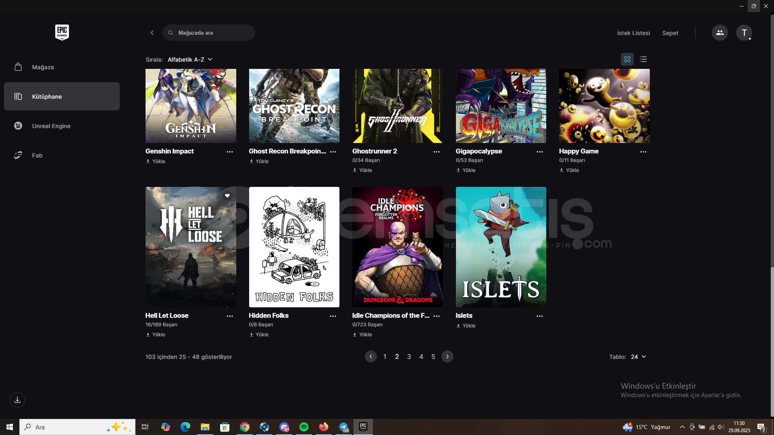Screen dimensions: 774x435
Task: Open Mağaza in the sidebar
Action: (62, 67)
